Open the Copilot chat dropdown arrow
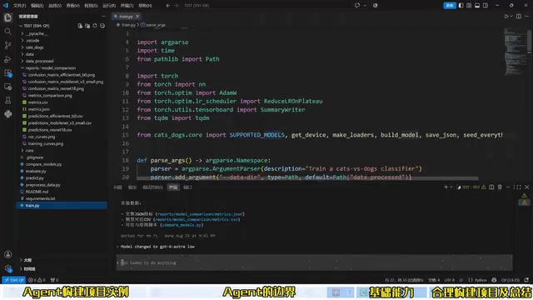Viewport: 533px width, 300px height. 365,6
